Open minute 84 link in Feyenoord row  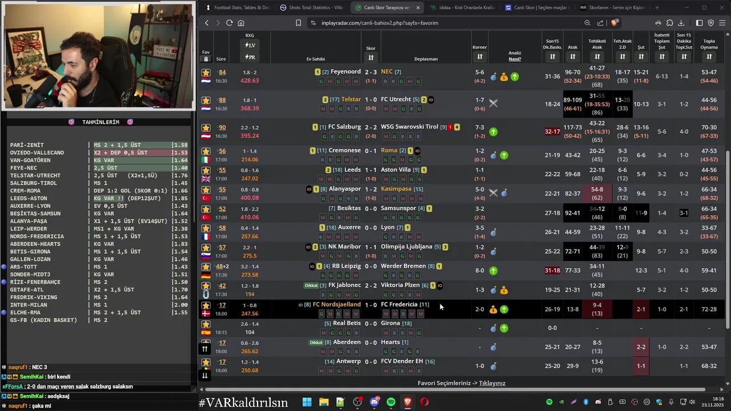(x=222, y=72)
